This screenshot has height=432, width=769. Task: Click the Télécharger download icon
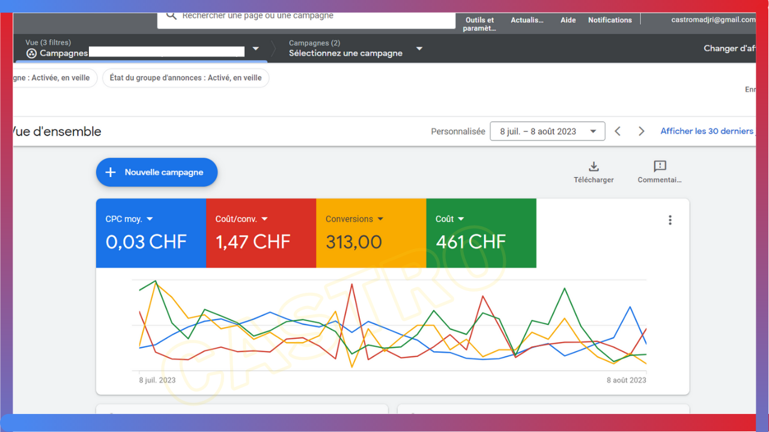594,167
